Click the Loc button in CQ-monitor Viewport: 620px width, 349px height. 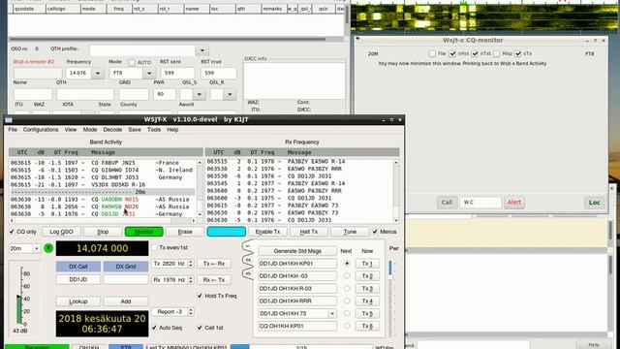[x=594, y=203]
